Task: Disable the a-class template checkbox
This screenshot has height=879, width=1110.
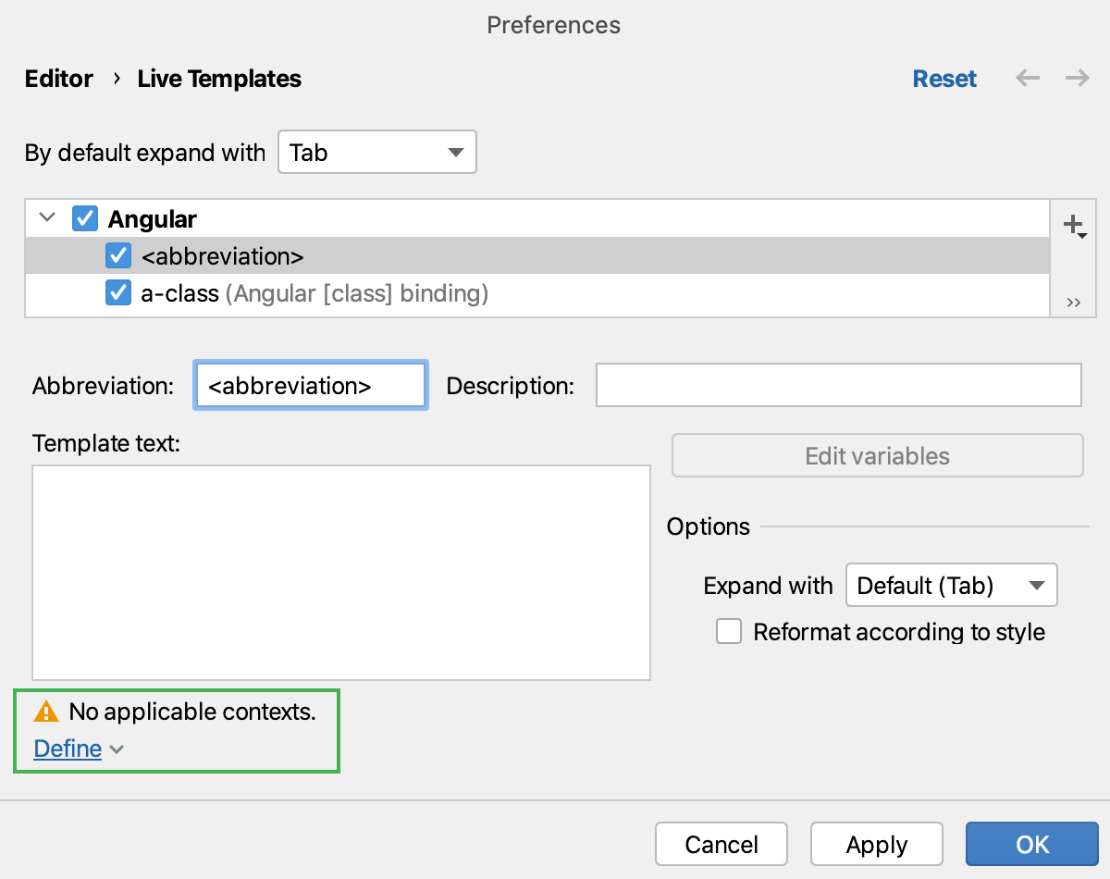Action: [118, 293]
